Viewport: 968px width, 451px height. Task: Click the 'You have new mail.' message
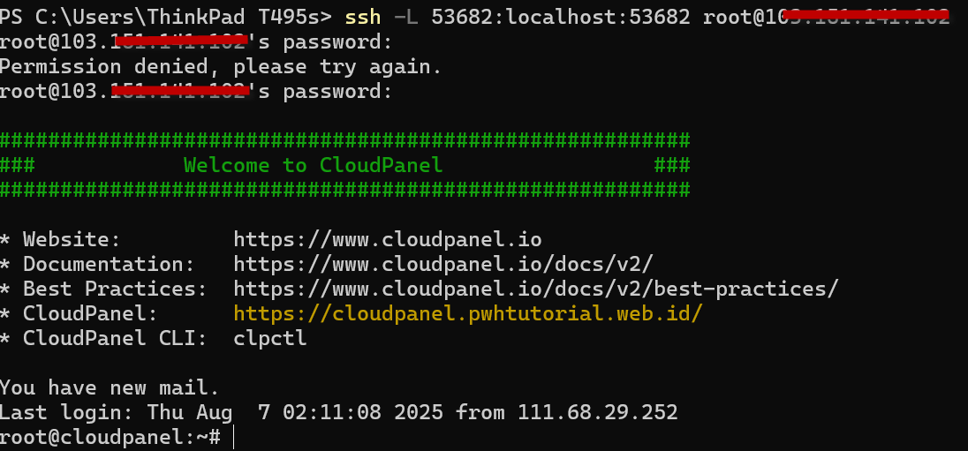click(110, 387)
